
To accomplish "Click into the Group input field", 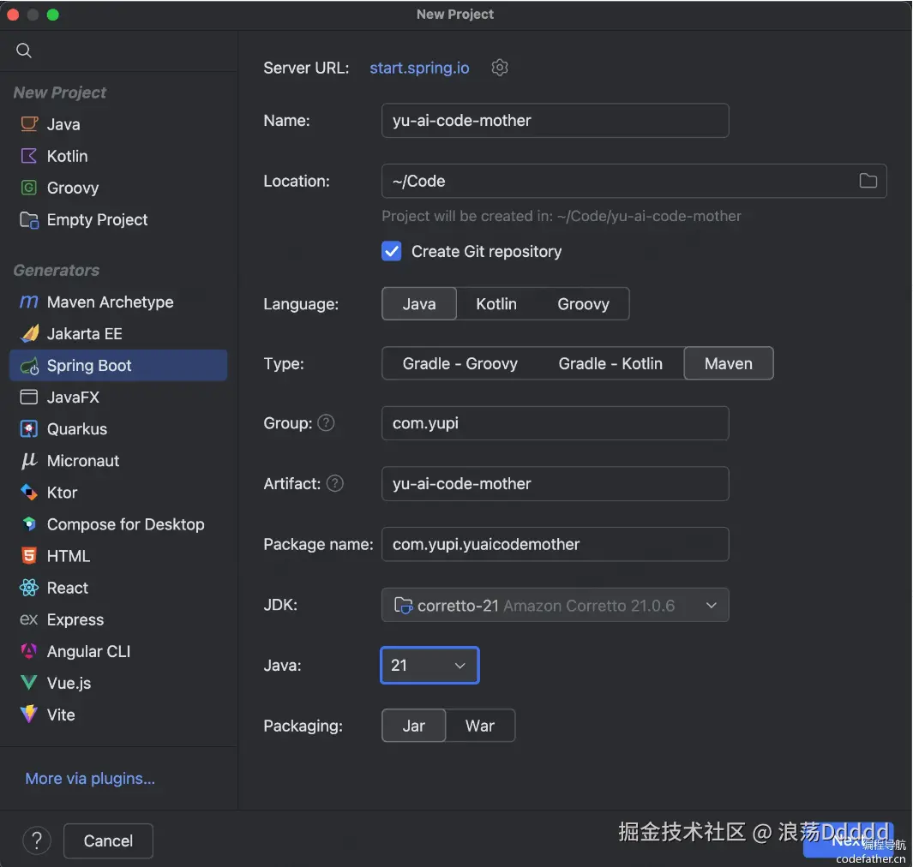I will coord(555,423).
